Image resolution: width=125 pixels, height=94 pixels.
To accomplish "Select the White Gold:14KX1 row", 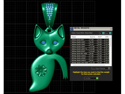I will point(90,60).
